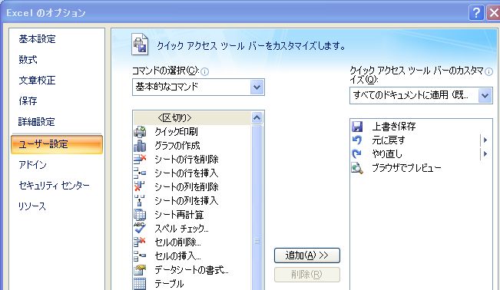
Task: Select the Quick Print (クイック印刷) printer icon
Action: pos(140,132)
